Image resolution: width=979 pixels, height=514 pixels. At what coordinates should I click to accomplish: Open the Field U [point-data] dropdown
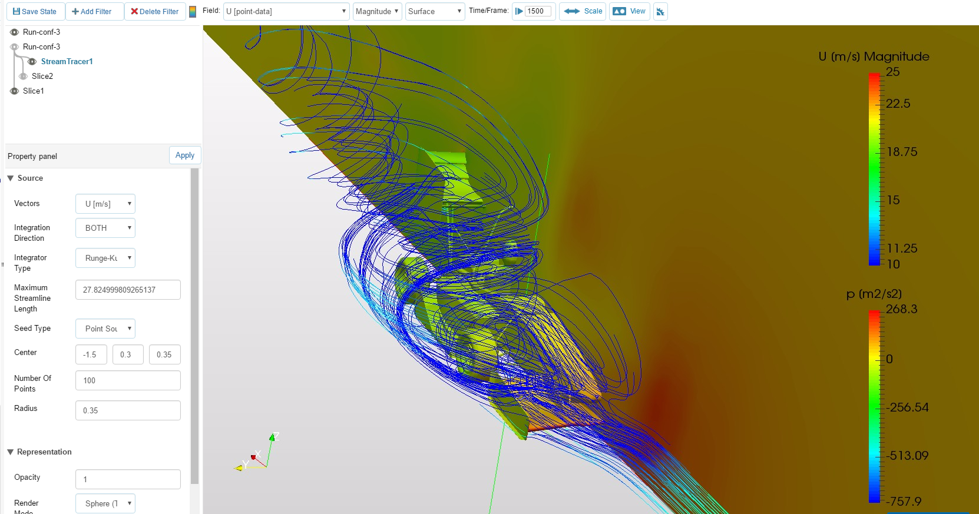point(286,11)
